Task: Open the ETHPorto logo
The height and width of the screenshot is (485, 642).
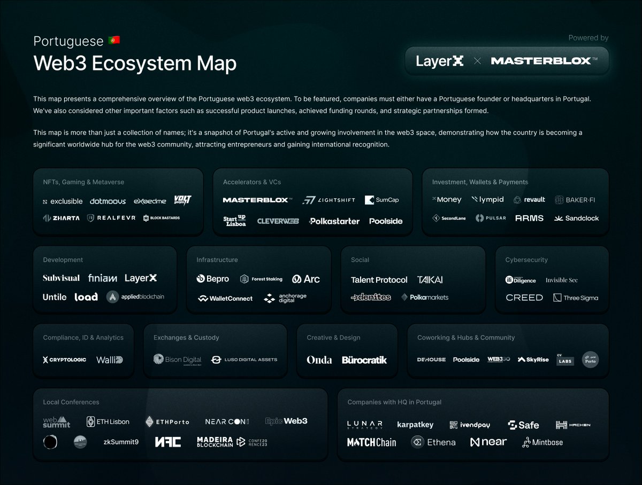Action: [167, 421]
